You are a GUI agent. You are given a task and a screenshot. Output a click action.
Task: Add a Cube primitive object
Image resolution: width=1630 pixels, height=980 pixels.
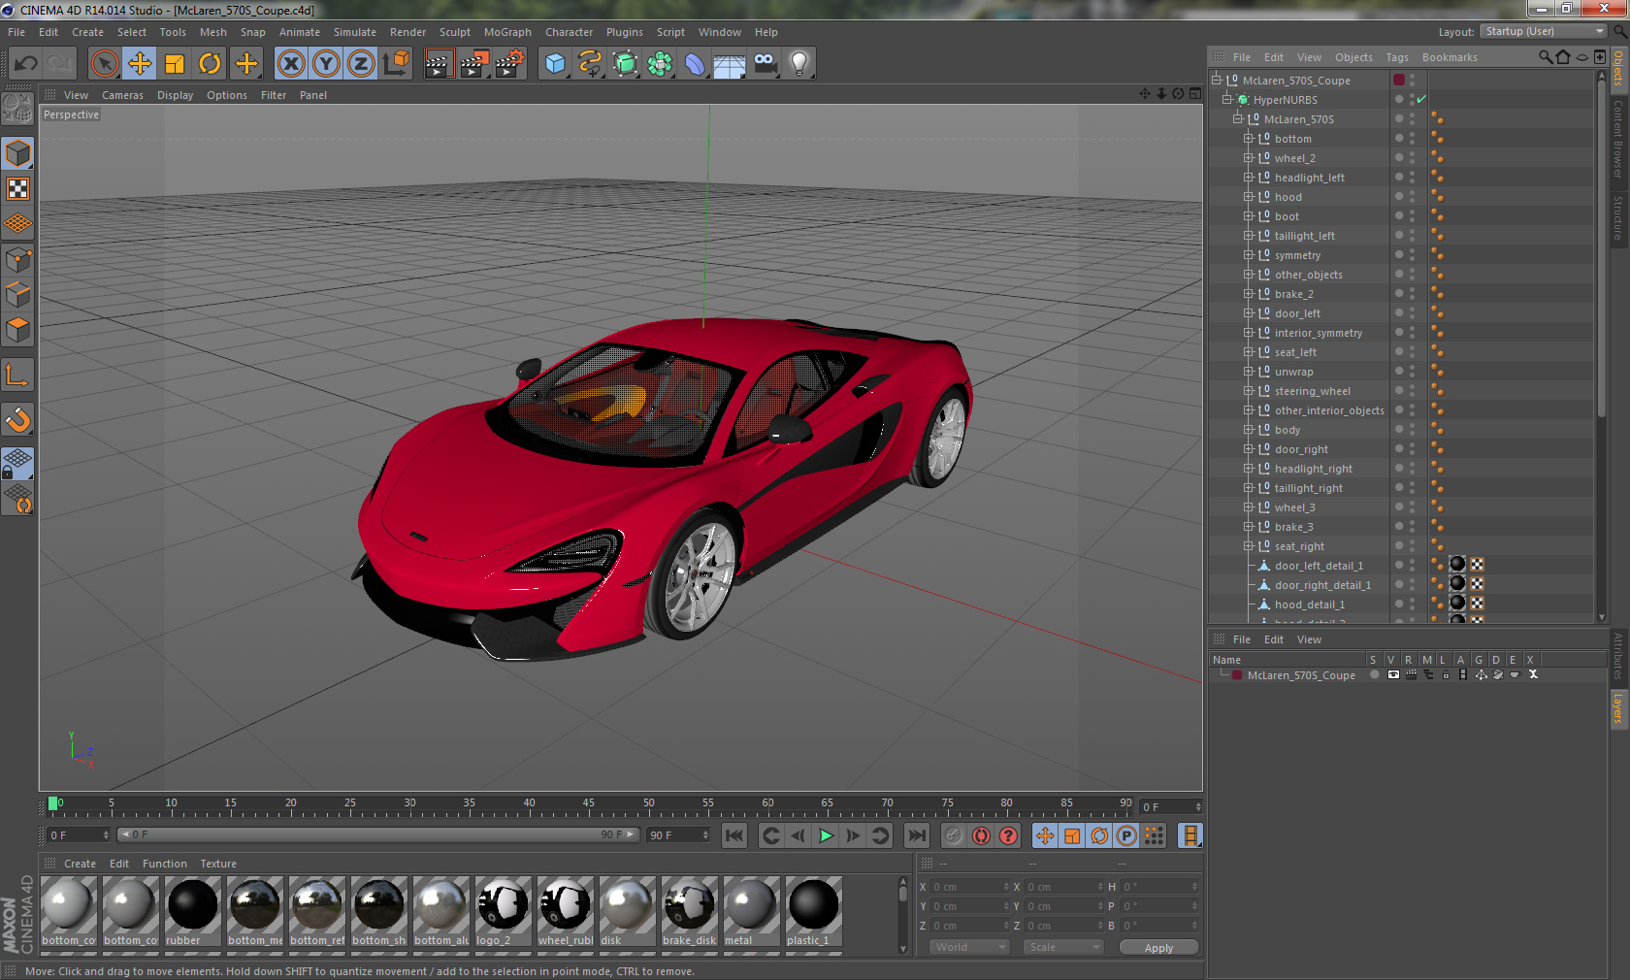tap(555, 64)
